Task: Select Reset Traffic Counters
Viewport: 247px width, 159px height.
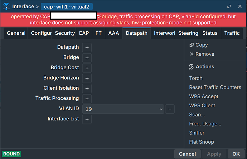Action: coord(215,87)
